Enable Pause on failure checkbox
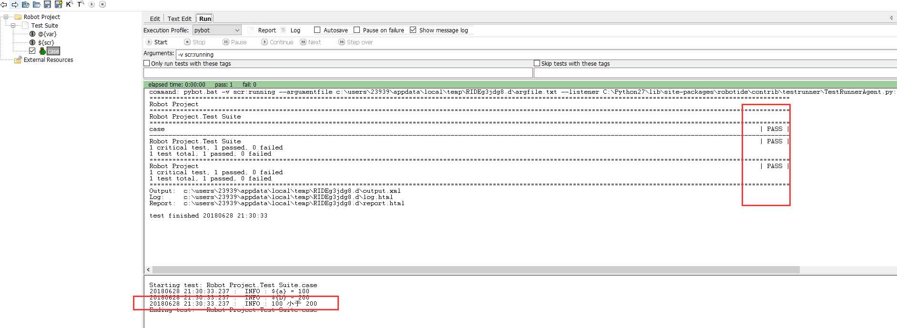The width and height of the screenshot is (897, 328). (x=357, y=30)
